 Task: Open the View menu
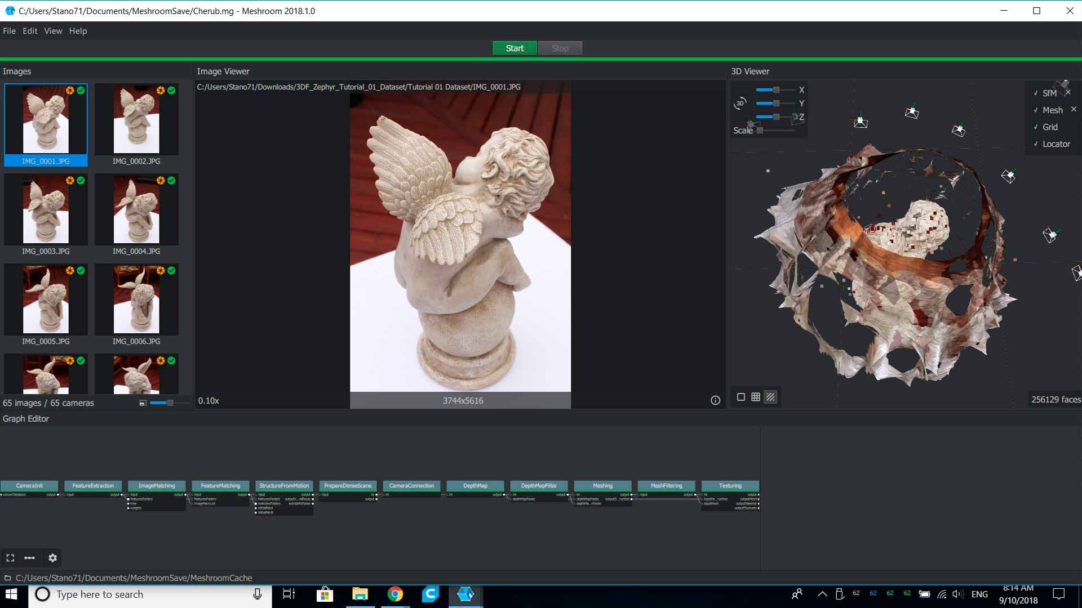pos(53,31)
